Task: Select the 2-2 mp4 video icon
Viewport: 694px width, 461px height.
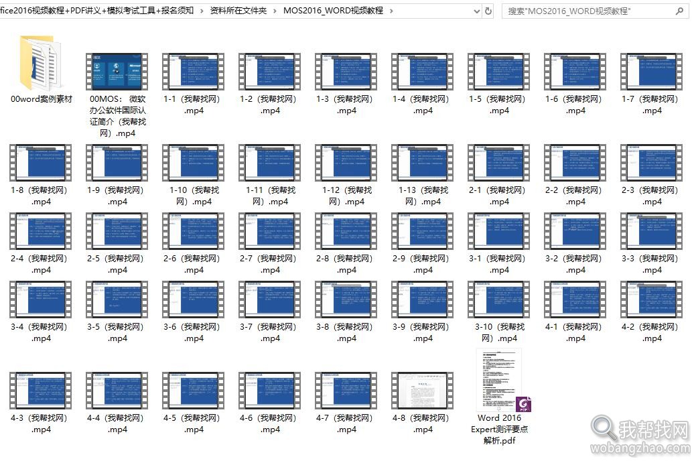Action: [575, 163]
